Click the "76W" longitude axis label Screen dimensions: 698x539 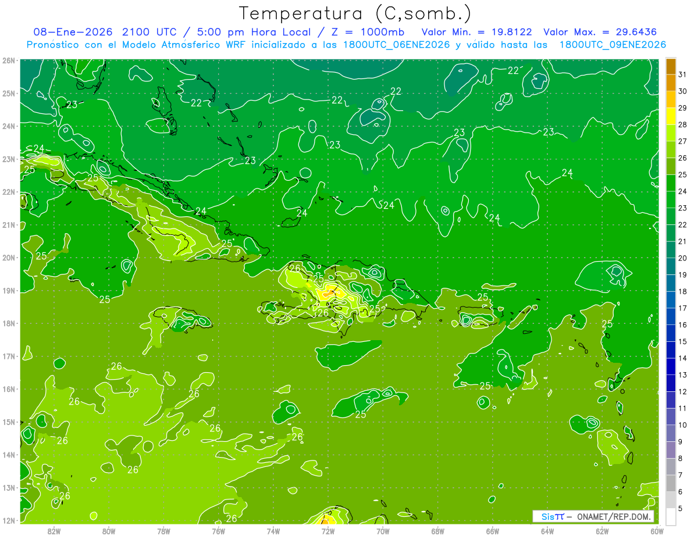pyautogui.click(x=218, y=531)
